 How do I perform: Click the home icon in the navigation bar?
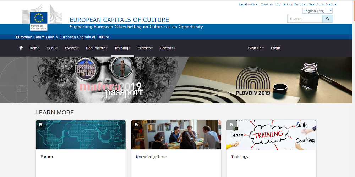coord(21,48)
